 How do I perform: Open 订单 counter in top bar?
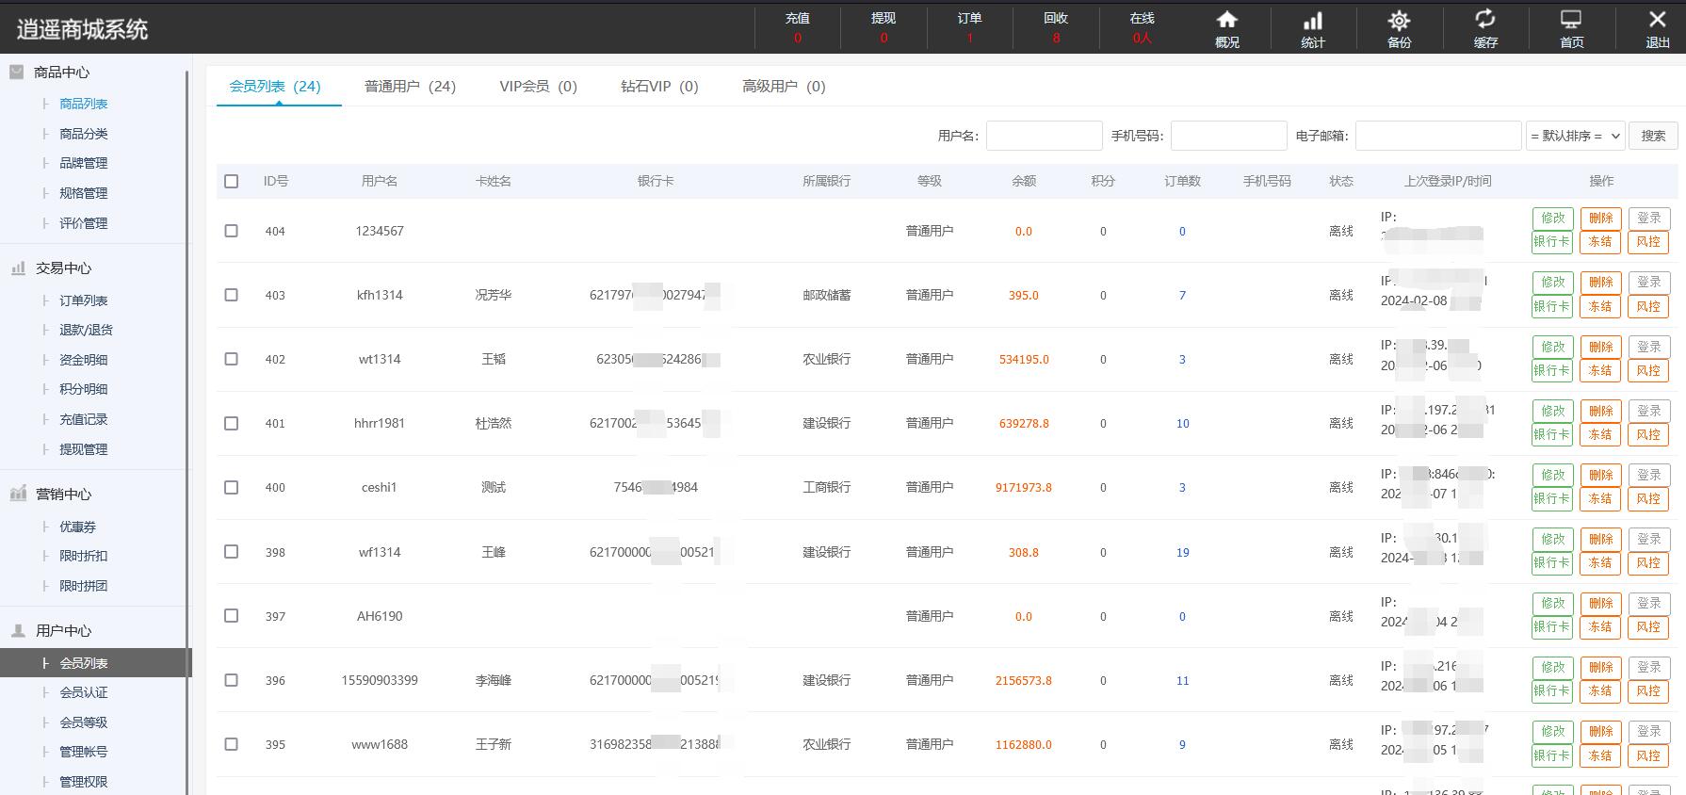point(970,27)
